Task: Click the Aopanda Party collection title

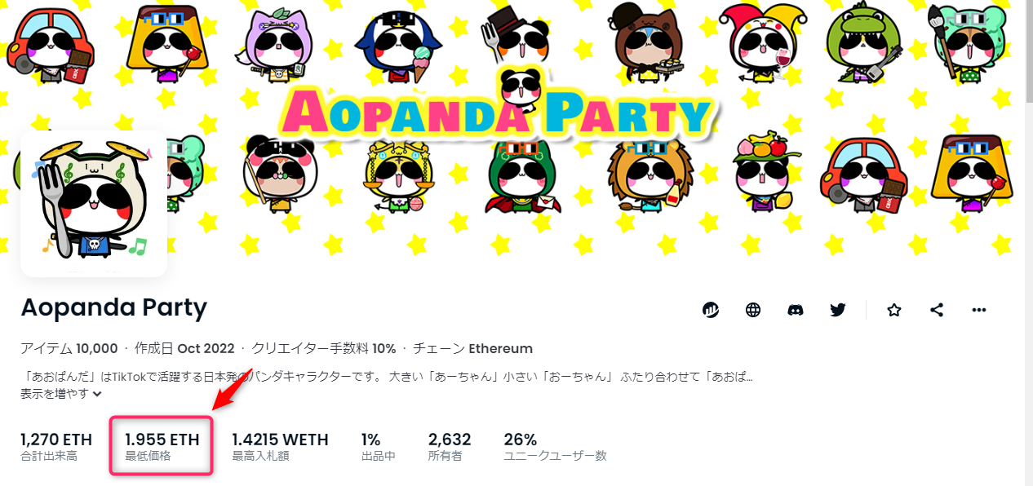Action: (x=113, y=308)
